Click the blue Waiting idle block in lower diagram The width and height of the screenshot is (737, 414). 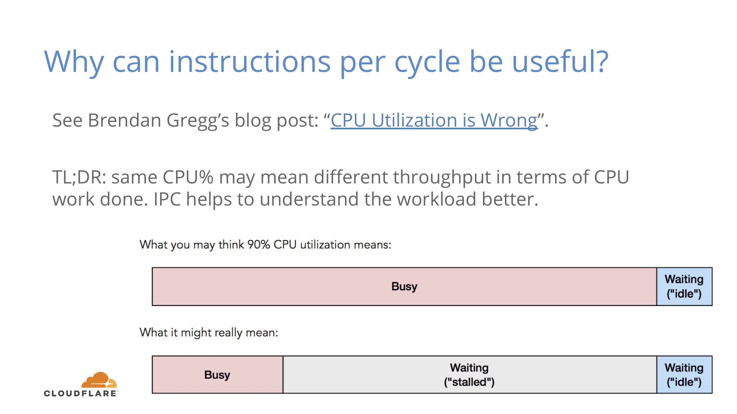[x=684, y=375]
